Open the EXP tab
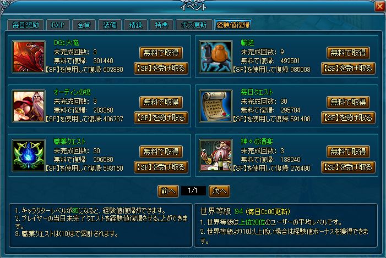This screenshot has height=258, width=386. [x=58, y=25]
